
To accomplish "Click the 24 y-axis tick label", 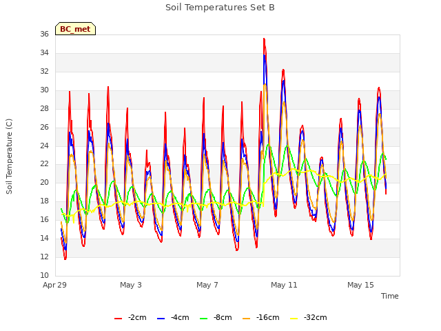I will coord(44,146).
